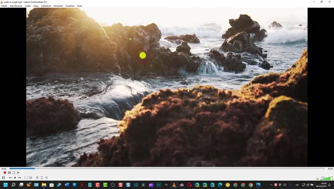Open Adobe Acrobat from the taskbar
334x189 pixels.
(82, 185)
